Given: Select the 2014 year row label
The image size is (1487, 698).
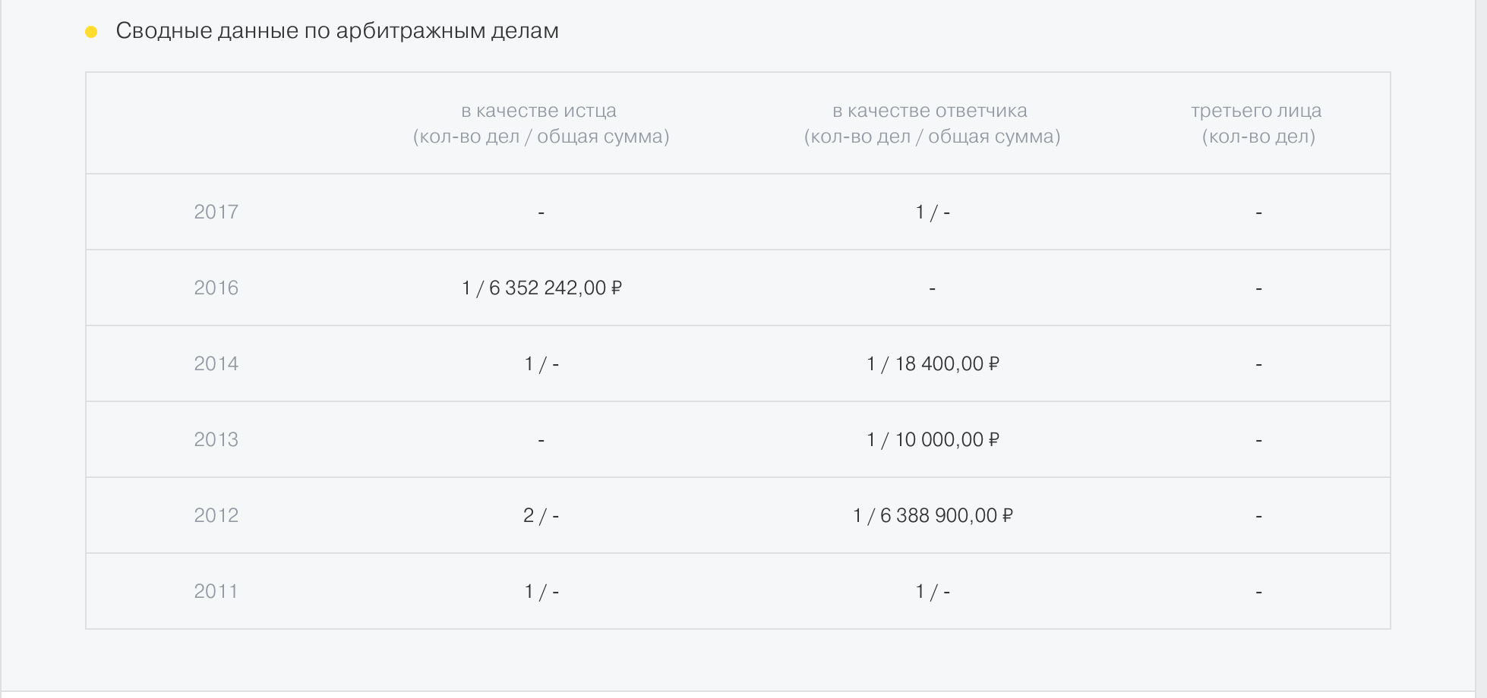Looking at the screenshot, I should click(x=216, y=363).
